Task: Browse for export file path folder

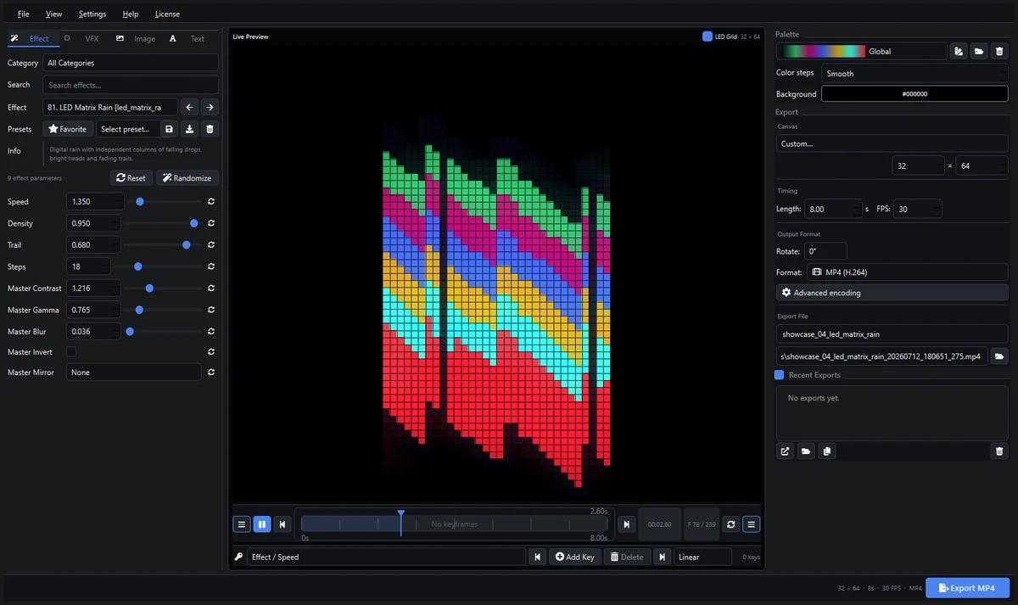Action: point(999,356)
